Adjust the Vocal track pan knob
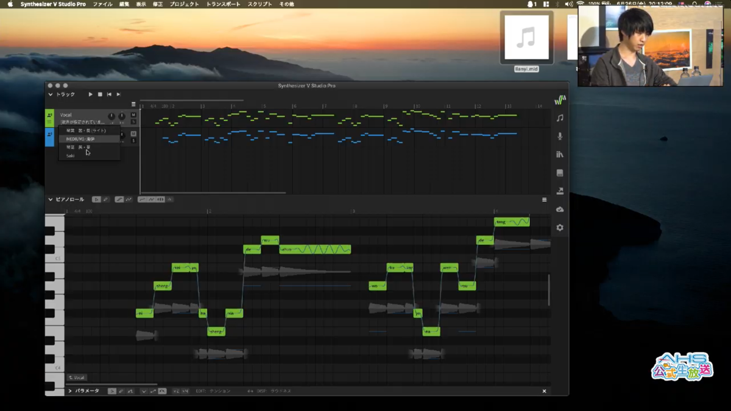731x411 pixels. (x=122, y=116)
